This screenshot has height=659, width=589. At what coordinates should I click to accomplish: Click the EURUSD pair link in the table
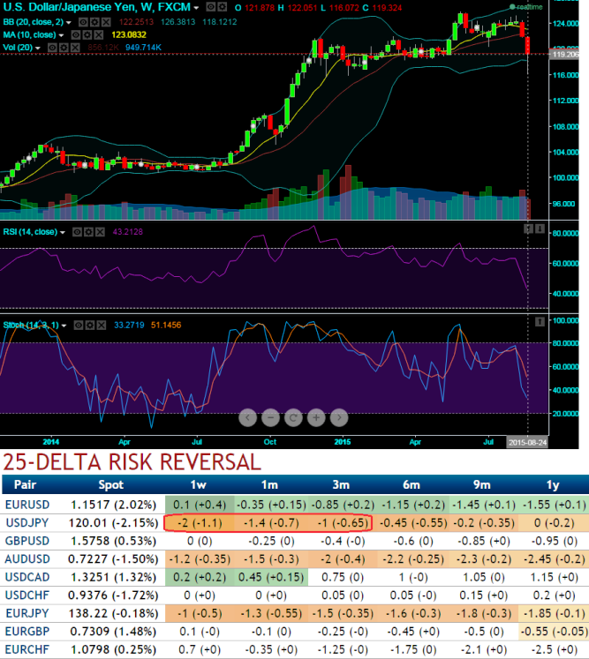27,505
